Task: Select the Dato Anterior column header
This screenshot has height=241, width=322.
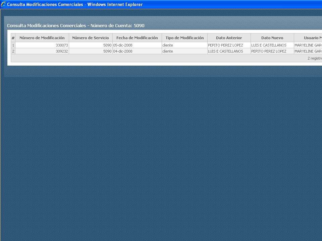Action: [x=229, y=38]
